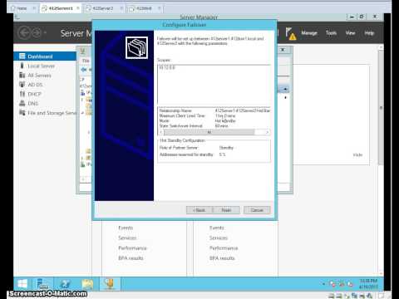This screenshot has height=299, width=399.
Task: Click Finish in the Configure Failover wizard
Action: pos(226,210)
